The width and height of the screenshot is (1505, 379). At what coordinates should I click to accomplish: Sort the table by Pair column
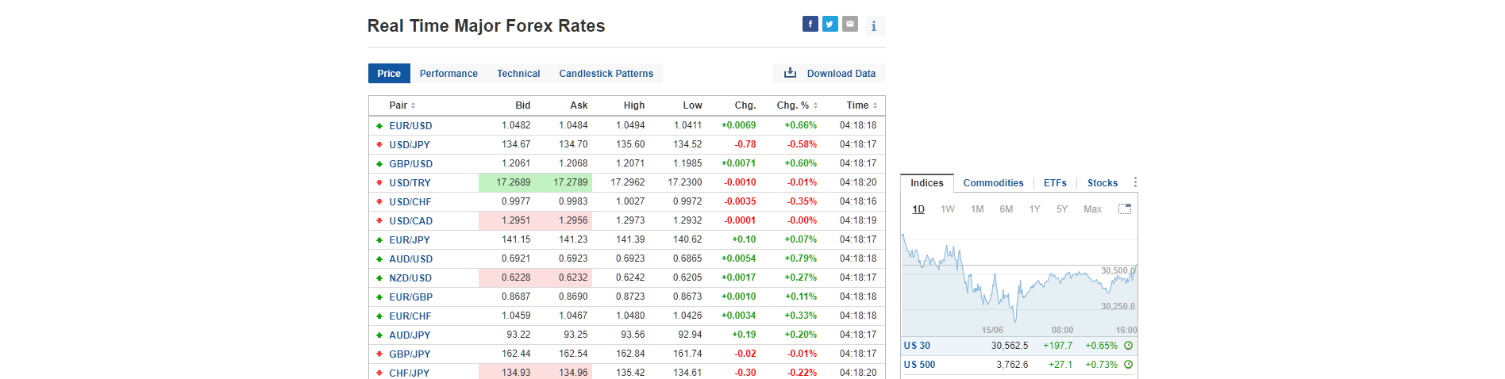pos(402,105)
